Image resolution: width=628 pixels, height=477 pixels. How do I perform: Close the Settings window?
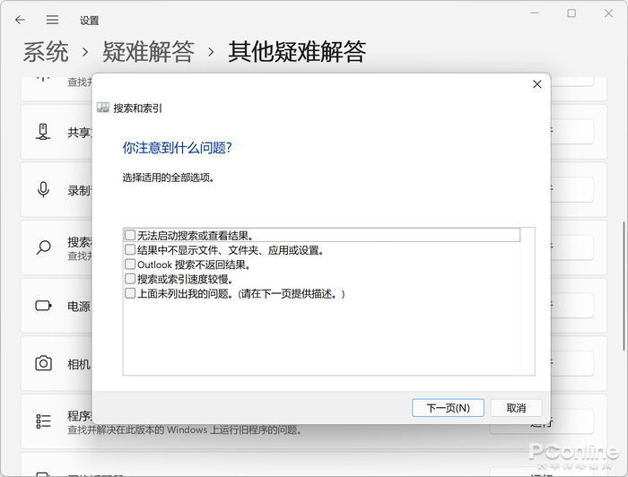click(608, 13)
